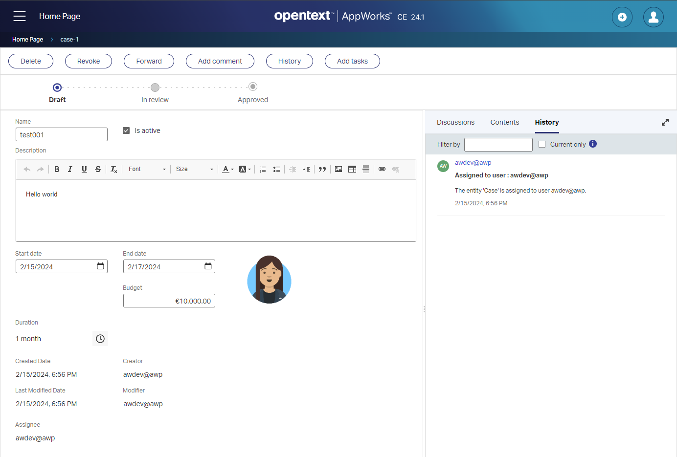
Task: Click the block quote icon
Action: coord(322,169)
